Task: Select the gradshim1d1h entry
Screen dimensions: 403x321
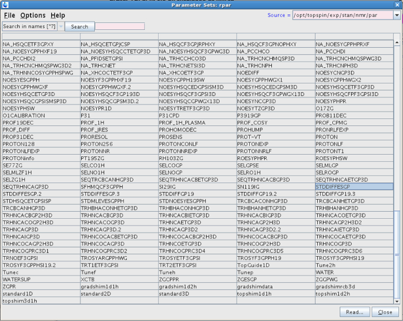Action: [x=119, y=286]
